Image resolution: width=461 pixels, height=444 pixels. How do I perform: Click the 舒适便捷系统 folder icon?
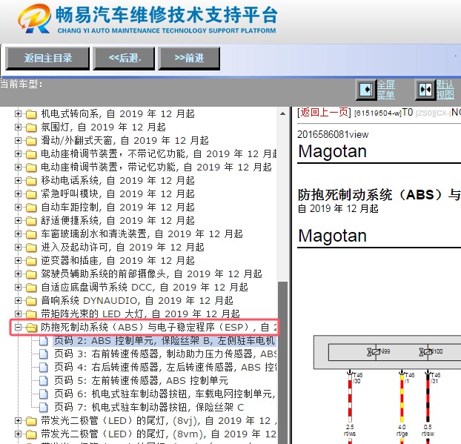(x=31, y=221)
